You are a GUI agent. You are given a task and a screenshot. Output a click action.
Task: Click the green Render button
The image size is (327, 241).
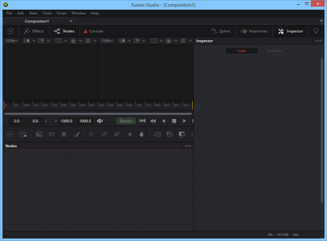coord(126,121)
